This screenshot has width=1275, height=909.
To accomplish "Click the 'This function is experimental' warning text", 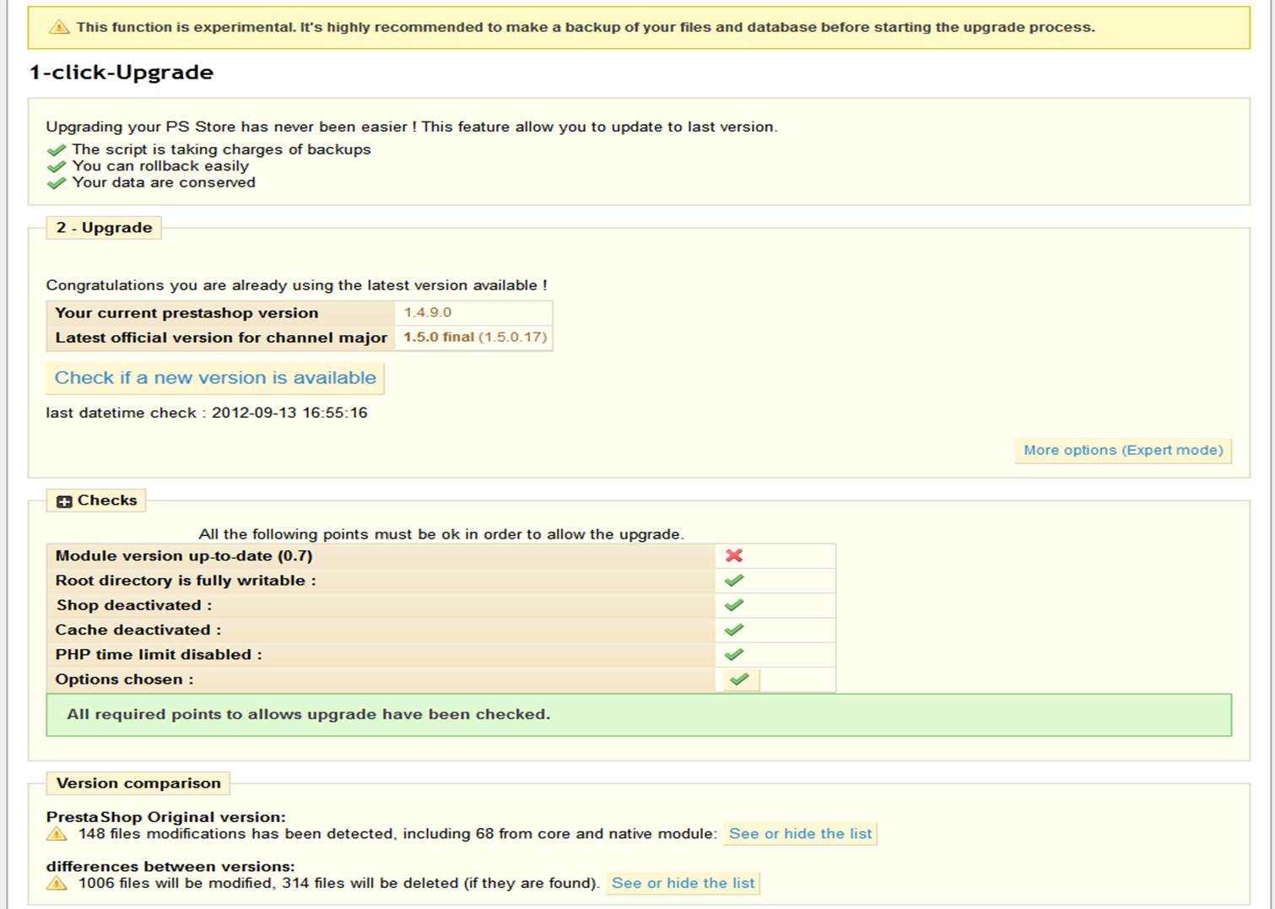I will 586,27.
